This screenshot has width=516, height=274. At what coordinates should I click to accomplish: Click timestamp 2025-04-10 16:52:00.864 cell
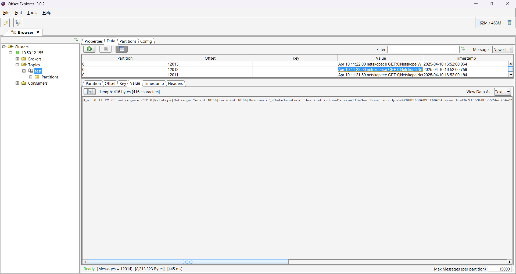465,64
